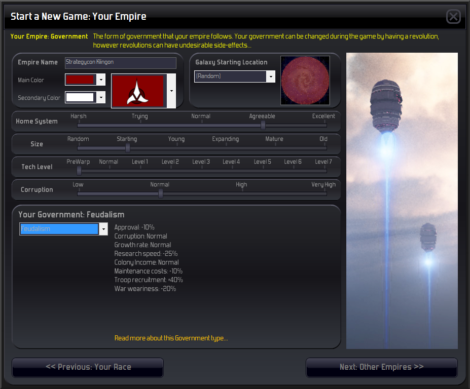This screenshot has width=470, height=389.
Task: Set Home System to Harsh
Action: click(79, 116)
